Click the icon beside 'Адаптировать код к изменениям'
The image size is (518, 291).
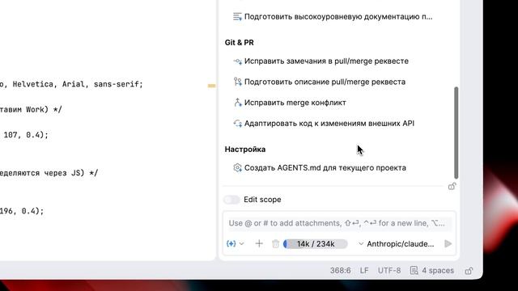click(x=237, y=124)
